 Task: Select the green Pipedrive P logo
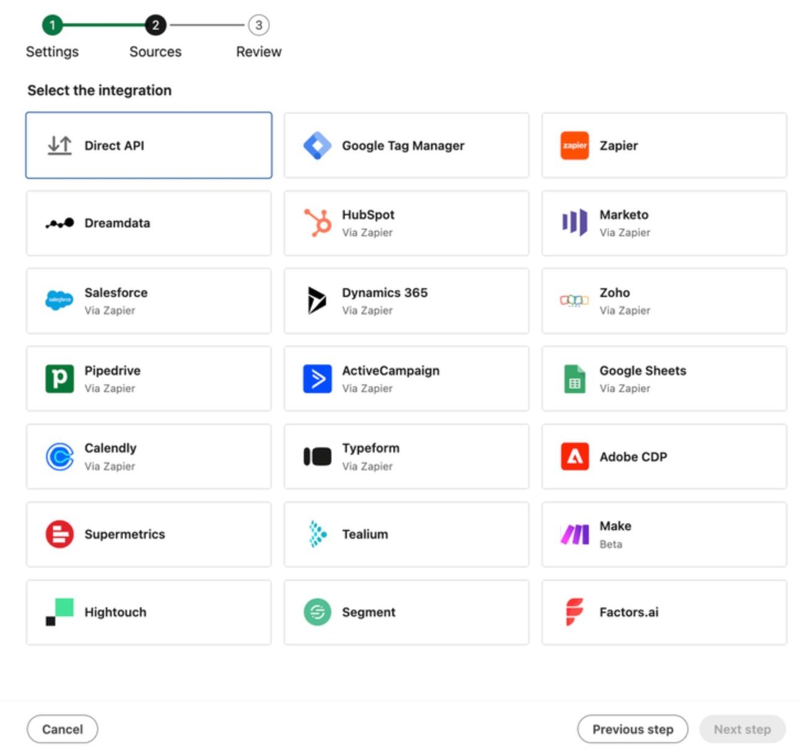59,378
